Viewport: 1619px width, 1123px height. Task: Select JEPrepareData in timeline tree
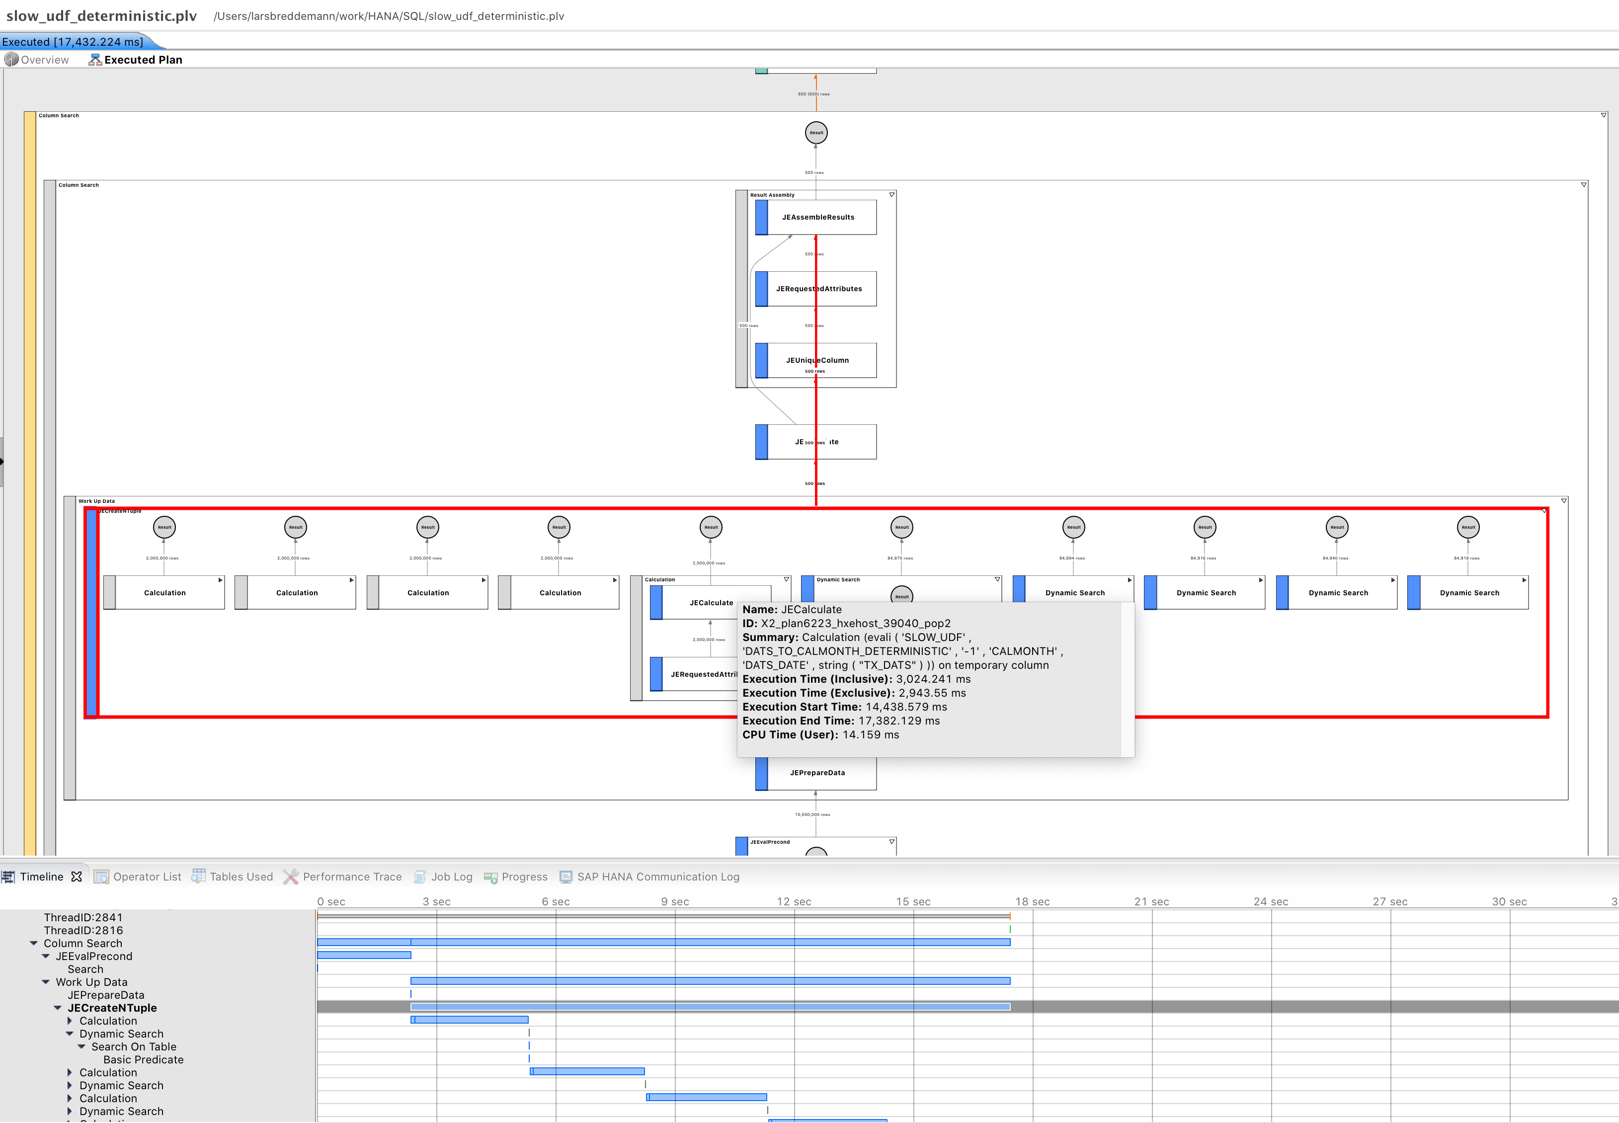tap(105, 995)
